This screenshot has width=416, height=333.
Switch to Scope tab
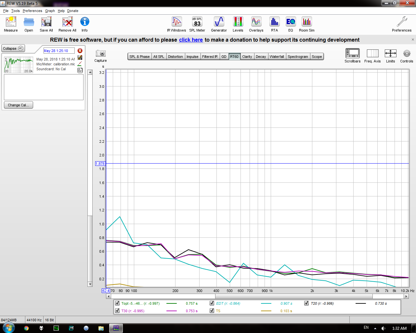(x=317, y=57)
